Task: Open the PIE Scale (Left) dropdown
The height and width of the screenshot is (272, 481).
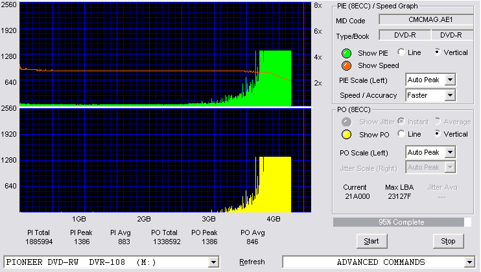Action: [x=450, y=80]
